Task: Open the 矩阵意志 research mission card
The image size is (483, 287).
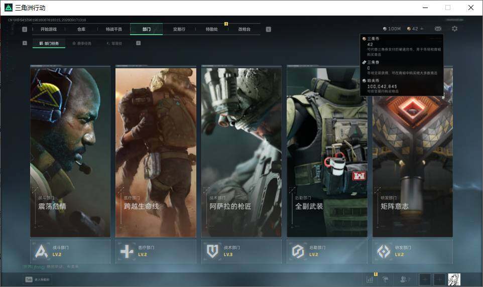Action: click(413, 152)
